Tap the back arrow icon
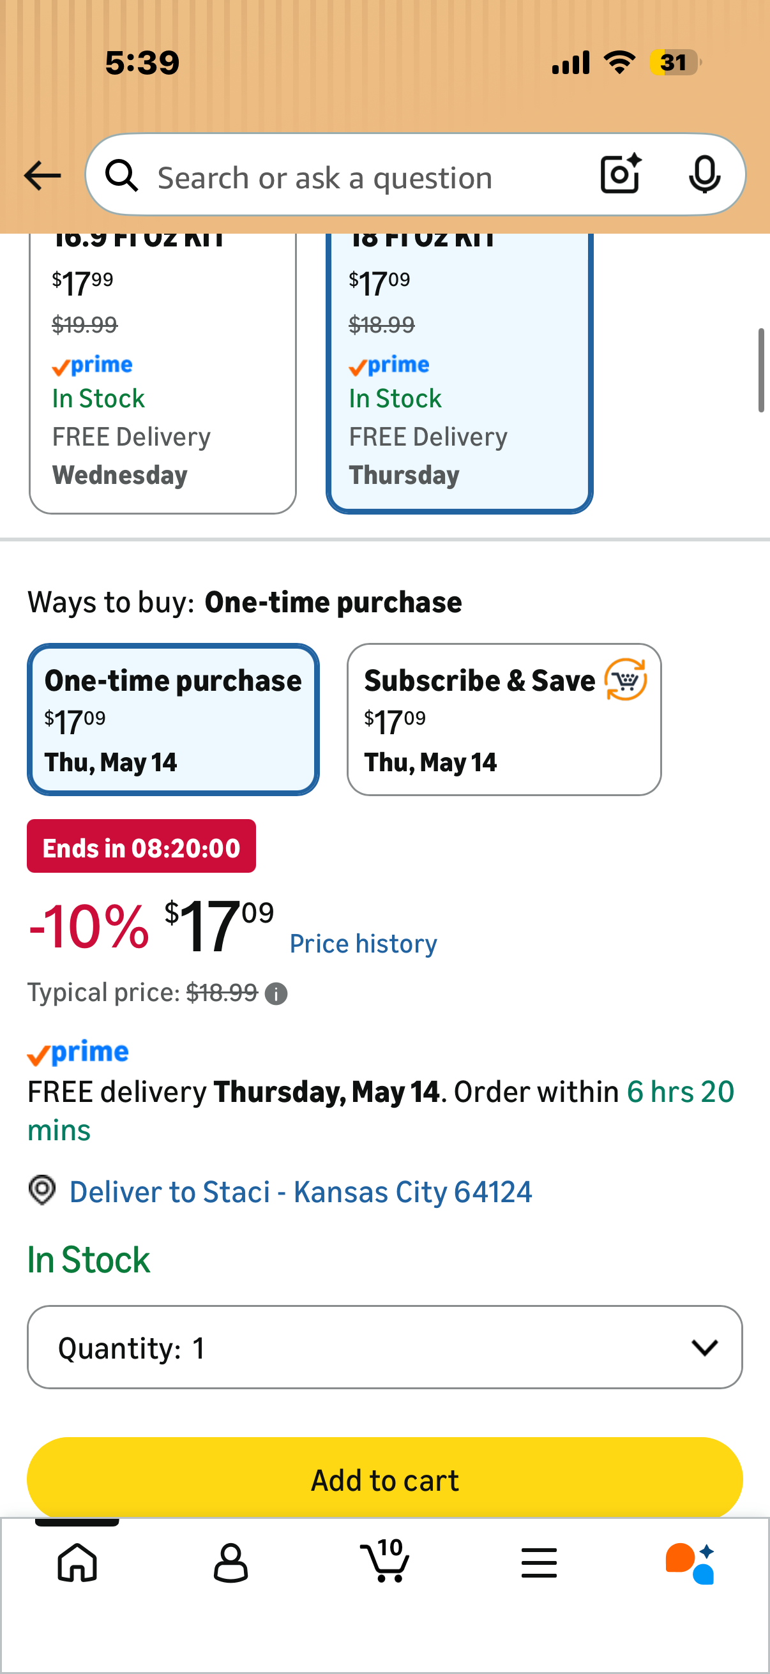This screenshot has height=1674, width=770. click(x=42, y=176)
